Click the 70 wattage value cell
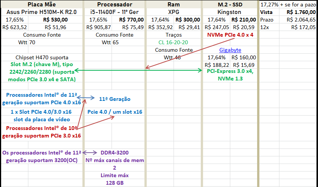318x187 pixels. [x=55, y=42]
